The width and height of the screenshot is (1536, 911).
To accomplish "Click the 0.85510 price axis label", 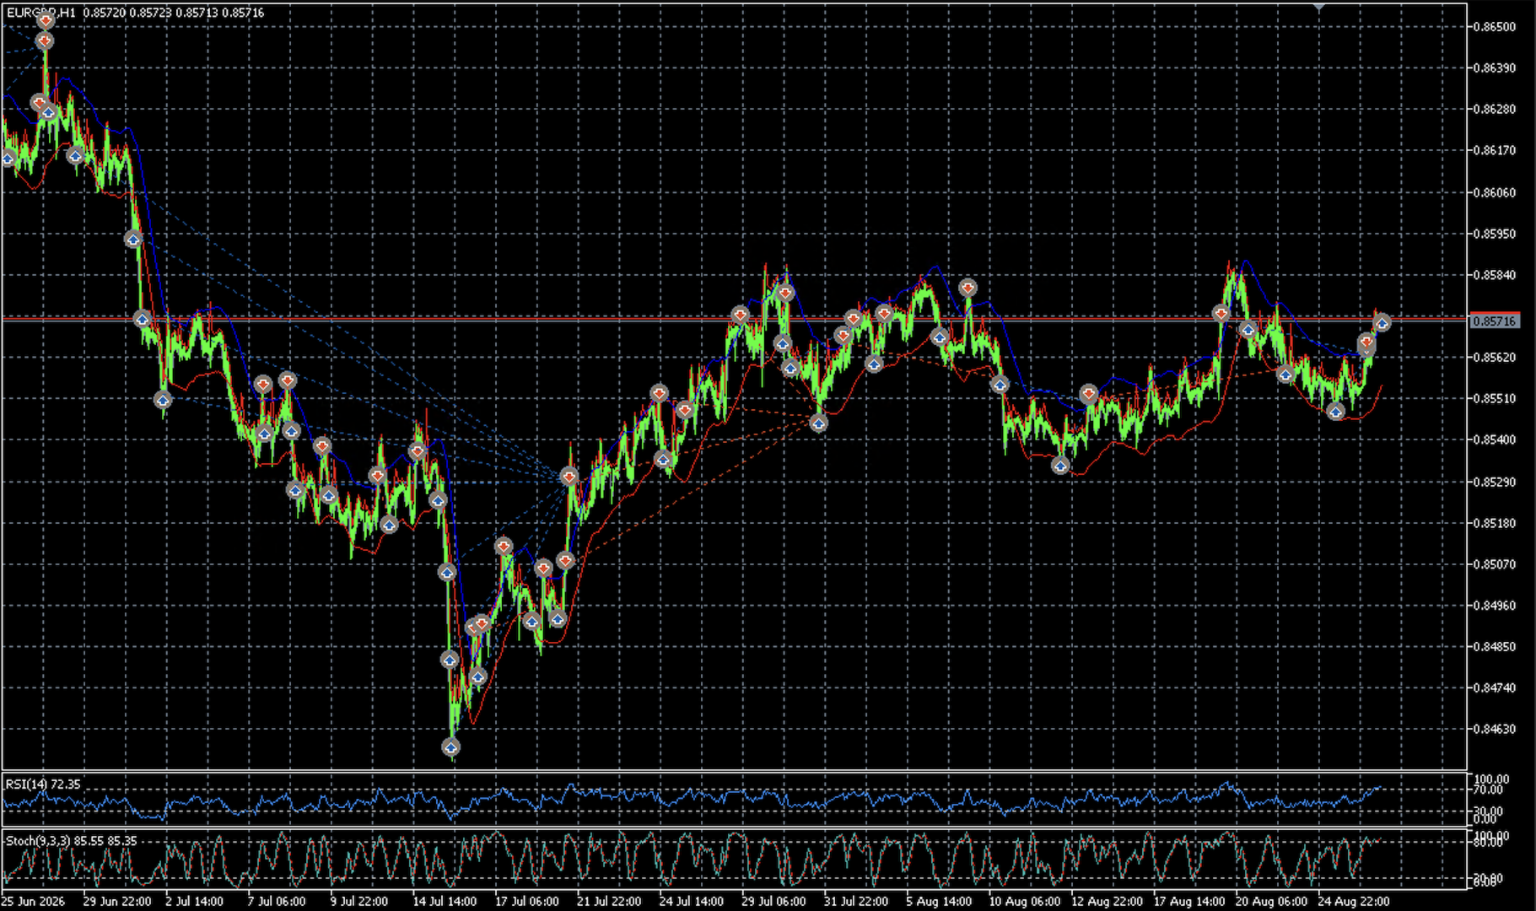I will point(1494,398).
